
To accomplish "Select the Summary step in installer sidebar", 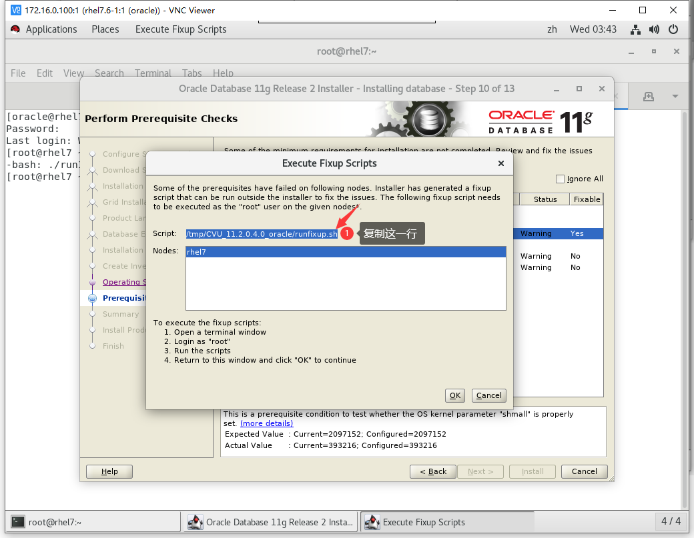I will coord(120,314).
